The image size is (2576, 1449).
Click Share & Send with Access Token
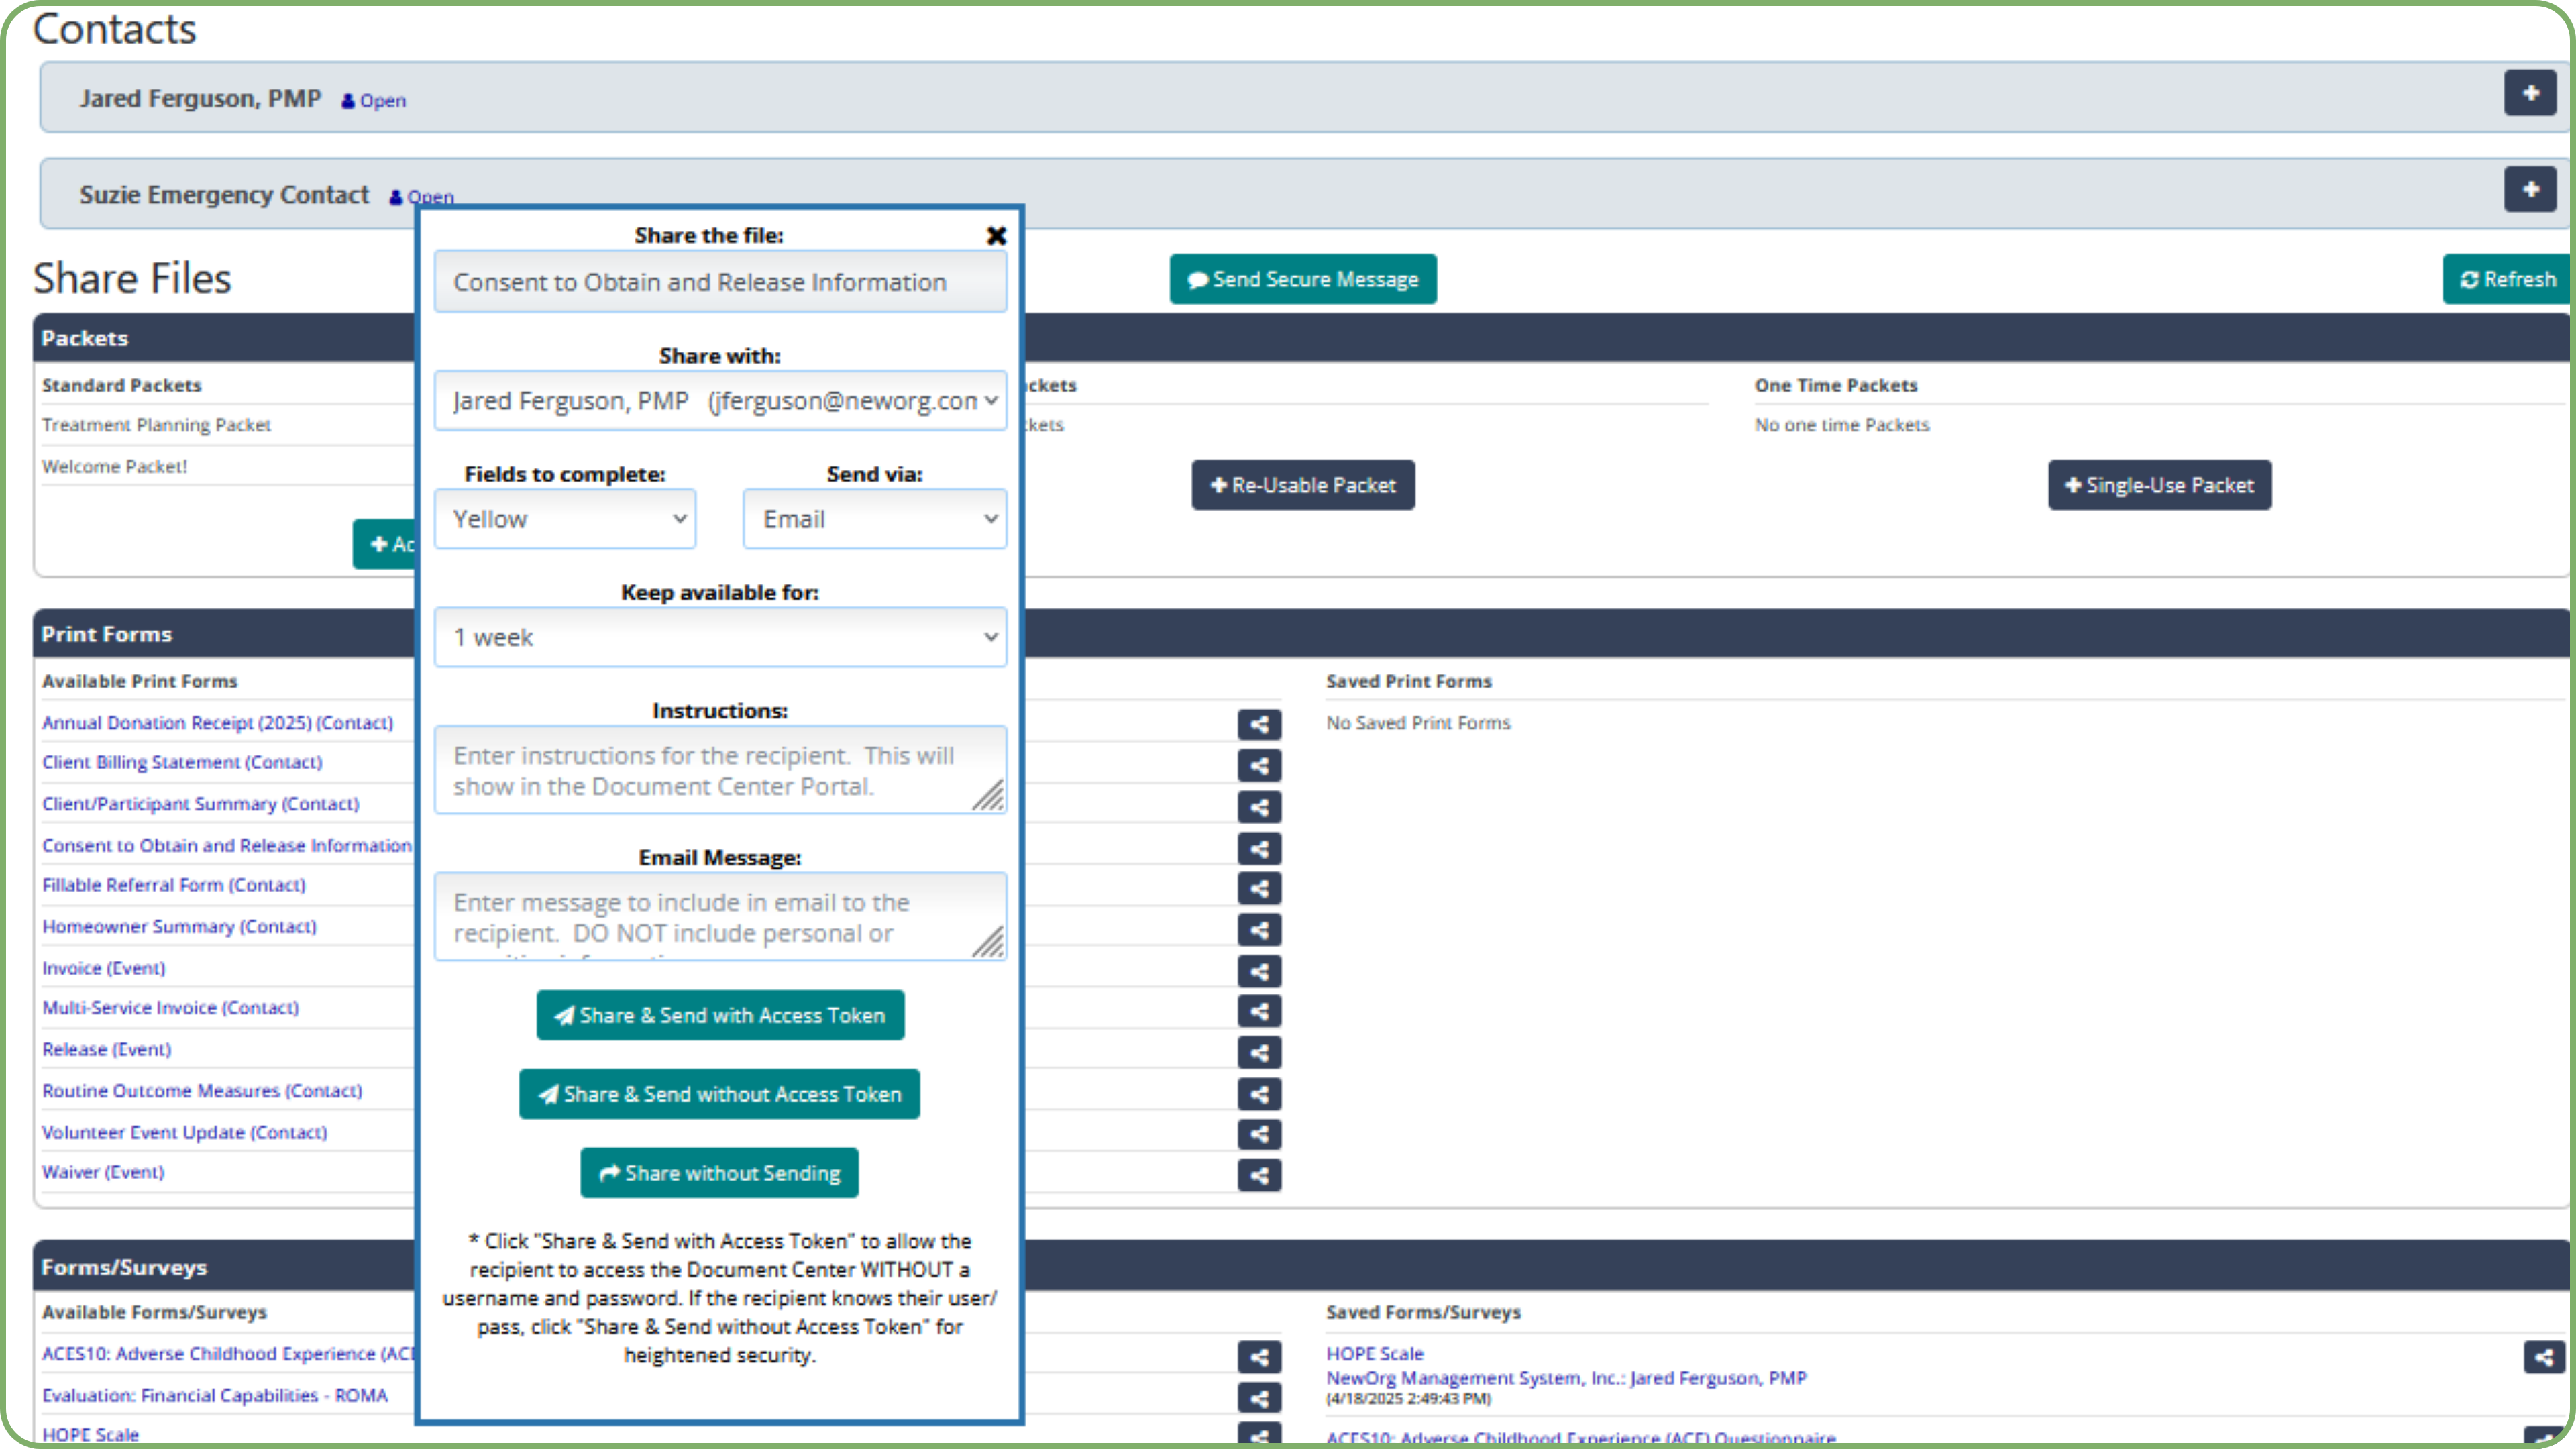(720, 1015)
